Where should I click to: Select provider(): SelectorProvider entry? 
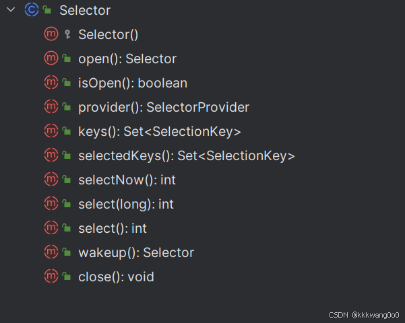(164, 107)
